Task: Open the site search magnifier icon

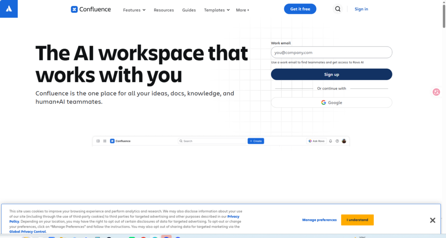Action: (338, 9)
